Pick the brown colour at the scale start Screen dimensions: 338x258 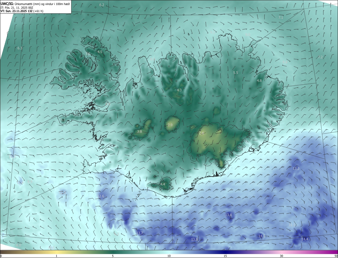pyautogui.click(x=2, y=252)
